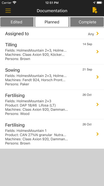
Task: Select the Fertilising task for HolmesMountain 2+3
Action: [x=52, y=104]
